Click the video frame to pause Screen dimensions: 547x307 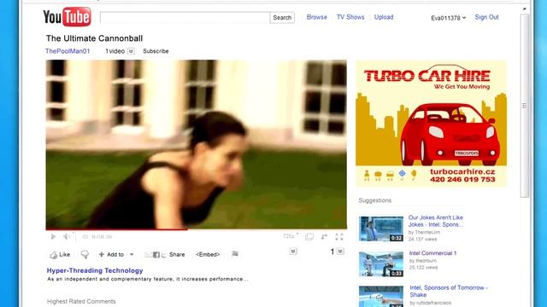click(196, 144)
